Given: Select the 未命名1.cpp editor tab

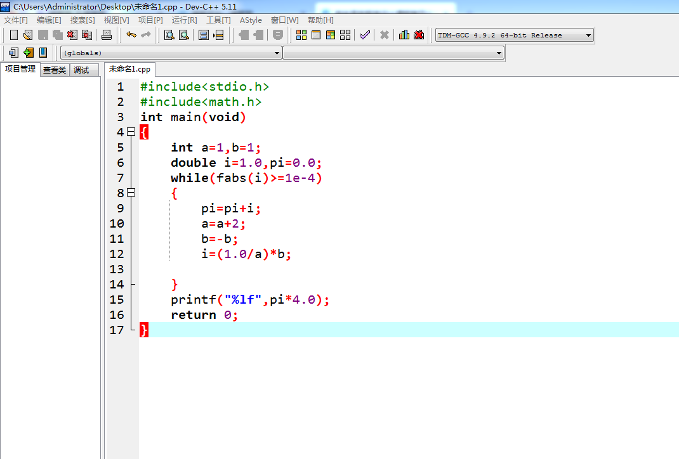Looking at the screenshot, I should [x=129, y=69].
